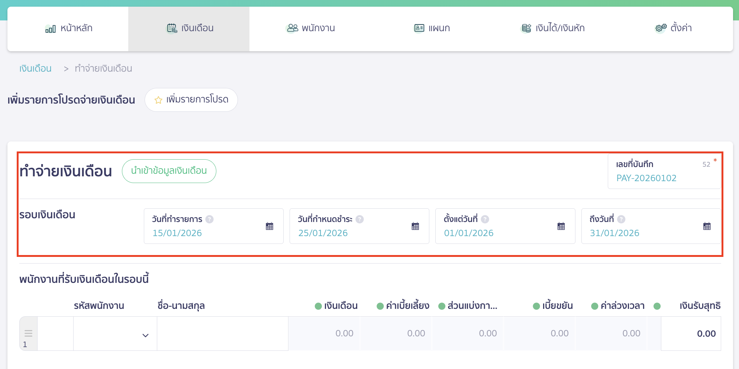Click help icon beside ตั้งแต่วันที่
Screen dimensions: 739x369
click(x=485, y=219)
